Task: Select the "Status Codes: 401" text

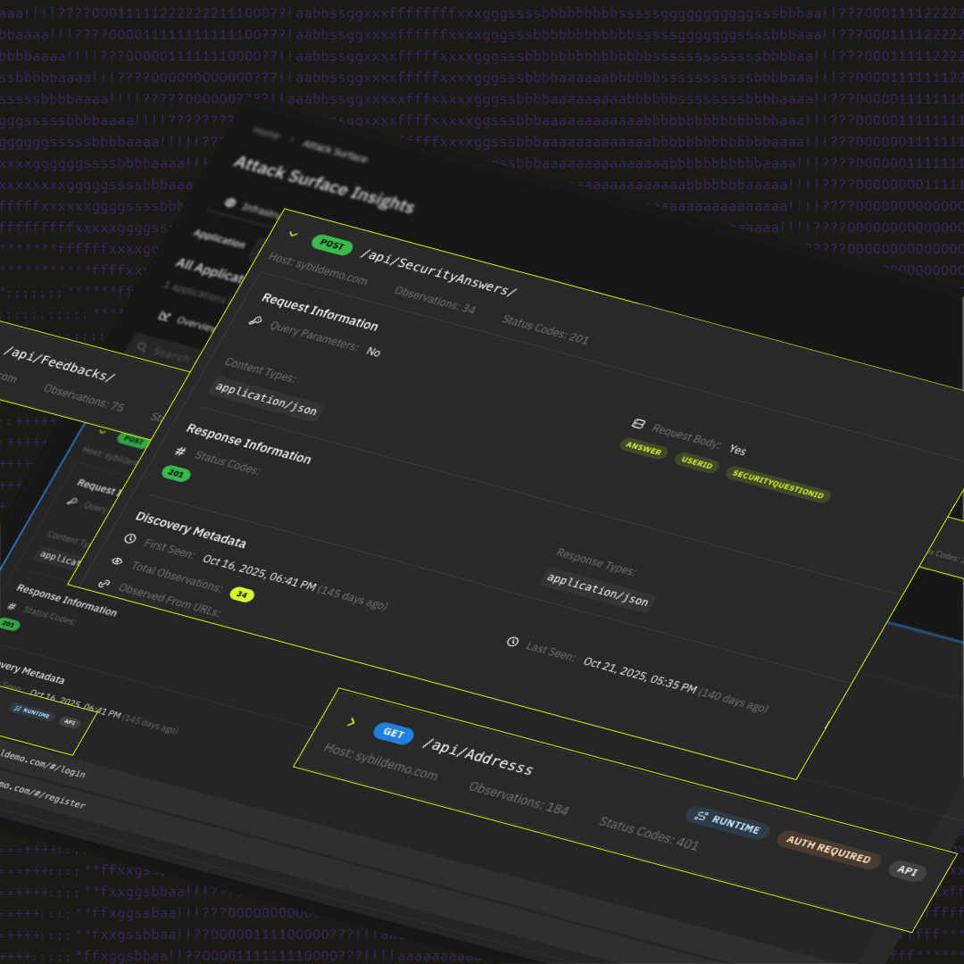Action: (649, 833)
